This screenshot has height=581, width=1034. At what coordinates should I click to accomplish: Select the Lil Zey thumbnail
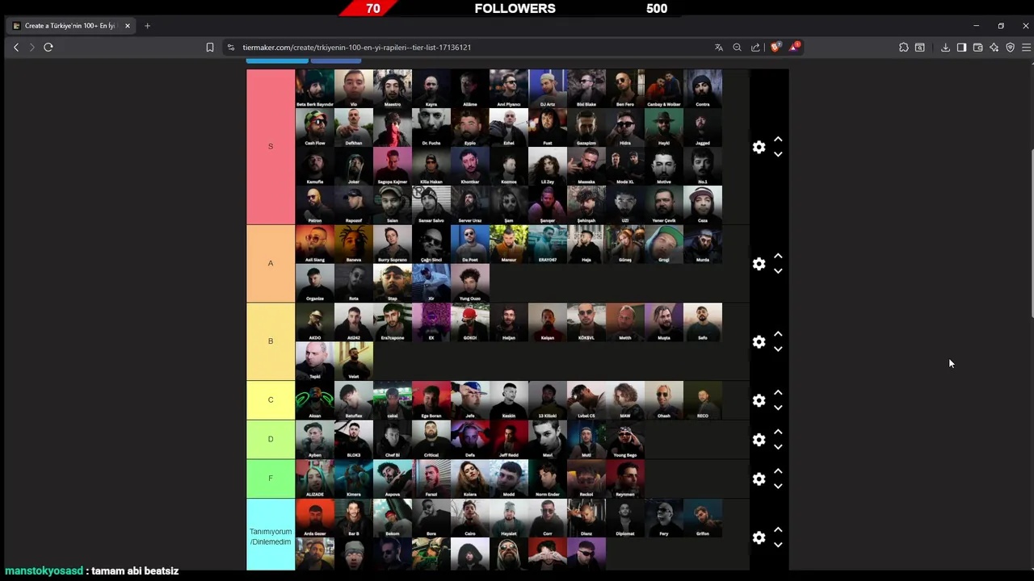[548, 166]
